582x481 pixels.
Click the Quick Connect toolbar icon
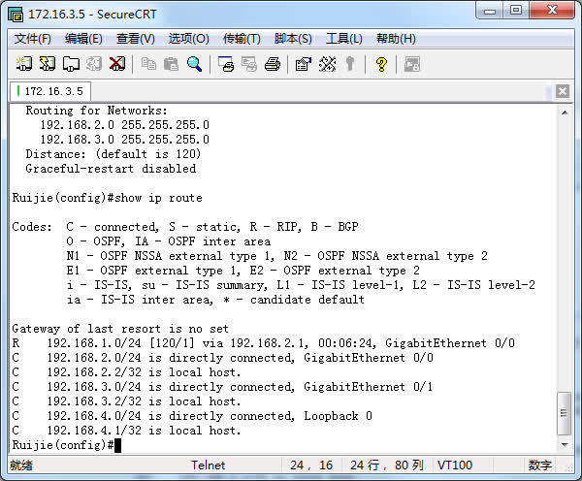(x=48, y=64)
